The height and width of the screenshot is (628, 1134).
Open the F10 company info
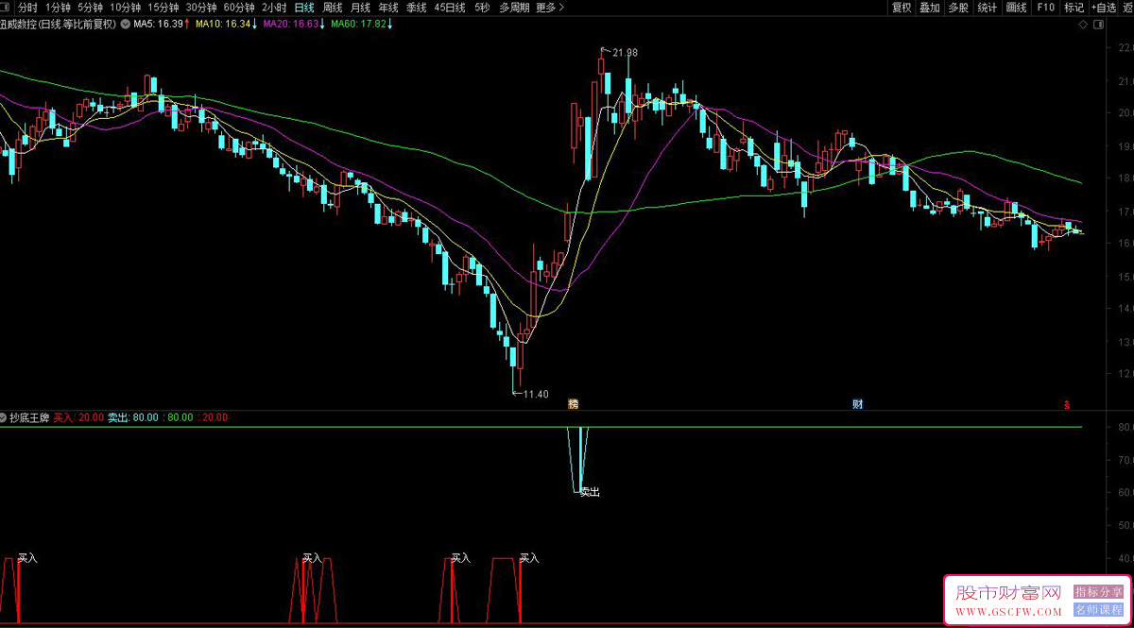pos(1045,8)
